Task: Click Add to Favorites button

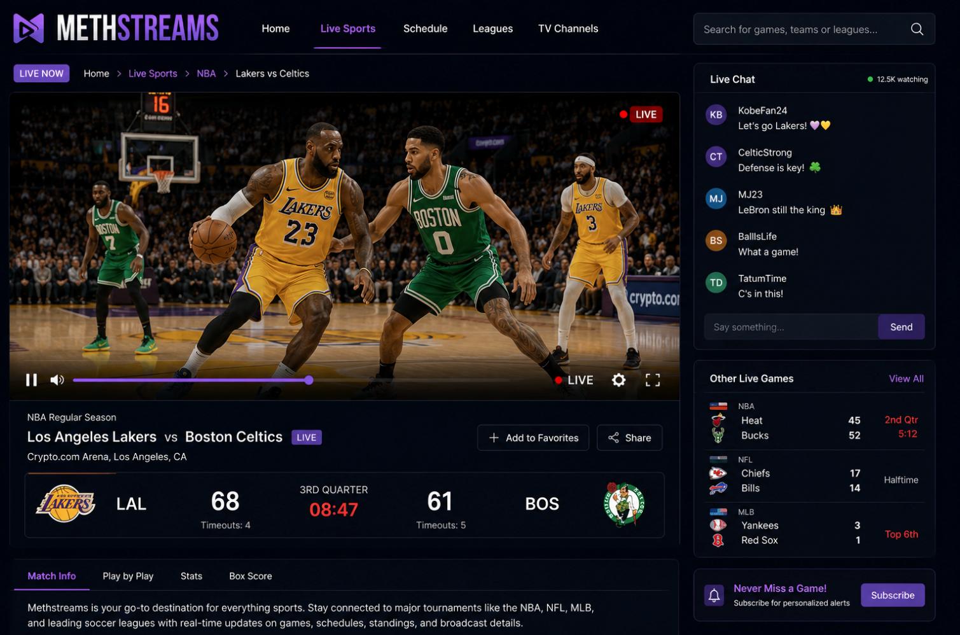Action: (533, 438)
